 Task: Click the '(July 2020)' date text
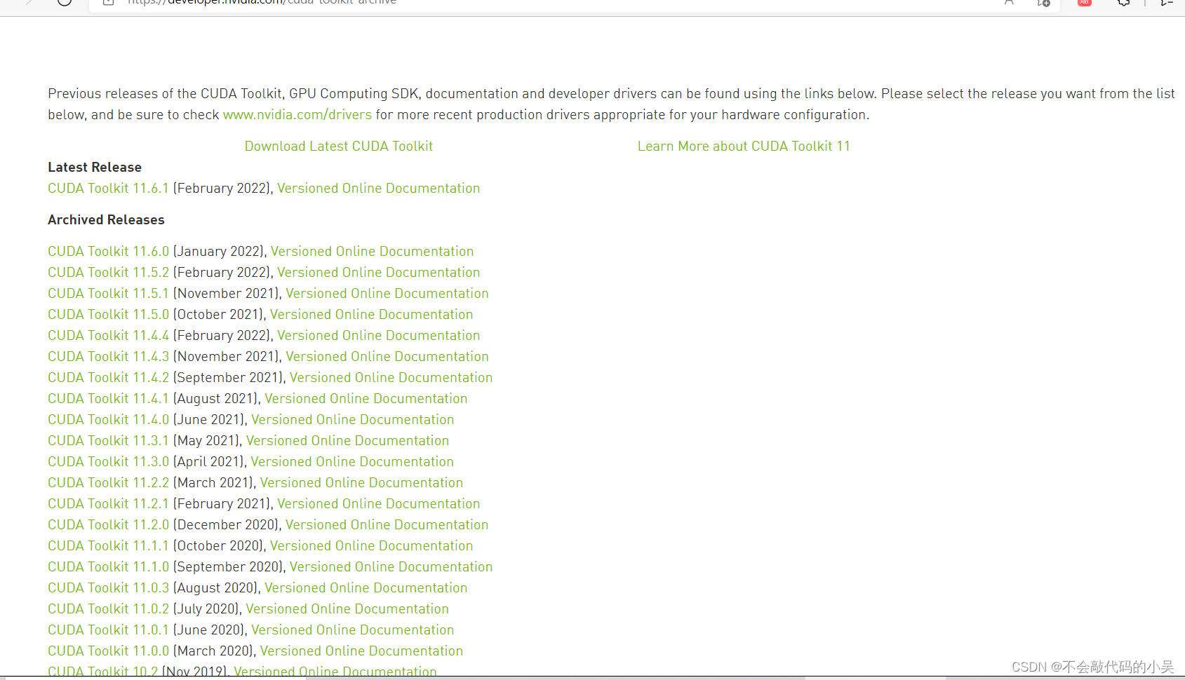tap(206, 609)
